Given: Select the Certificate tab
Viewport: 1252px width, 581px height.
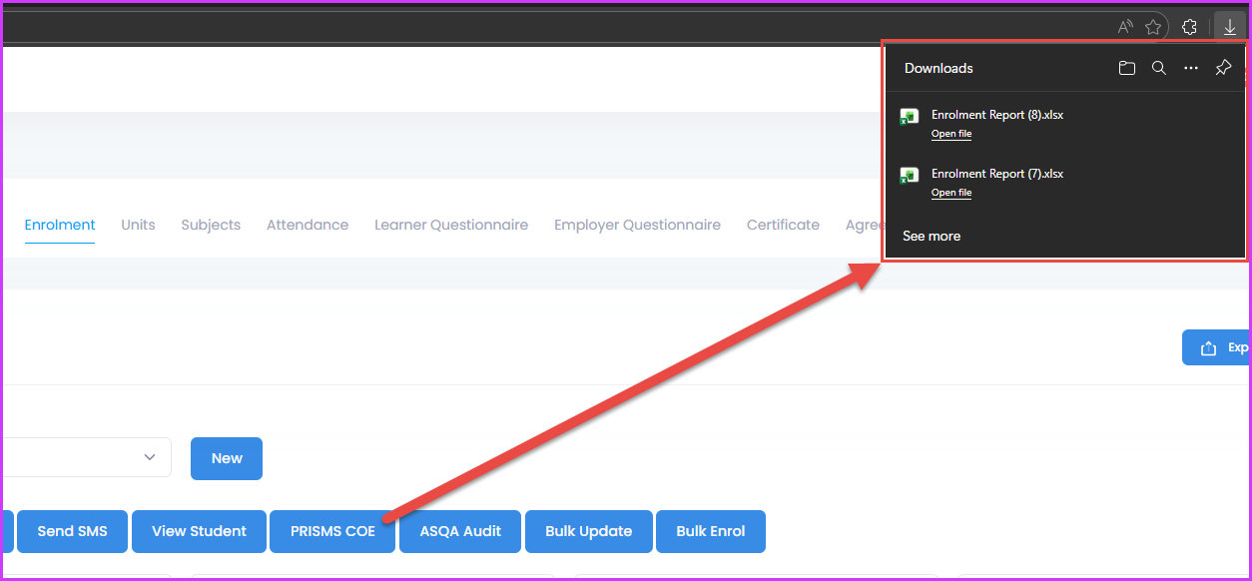Looking at the screenshot, I should click(x=783, y=225).
